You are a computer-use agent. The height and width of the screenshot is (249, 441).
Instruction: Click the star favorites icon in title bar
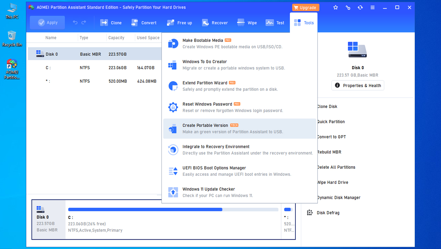[336, 7]
